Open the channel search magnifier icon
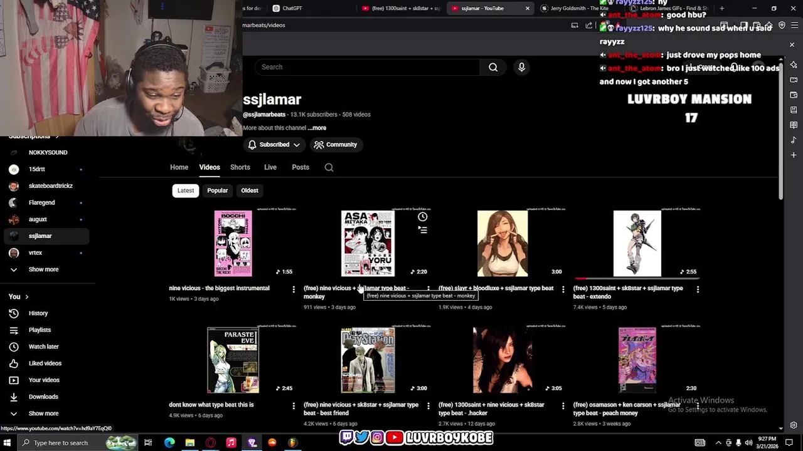This screenshot has height=451, width=803. (329, 167)
